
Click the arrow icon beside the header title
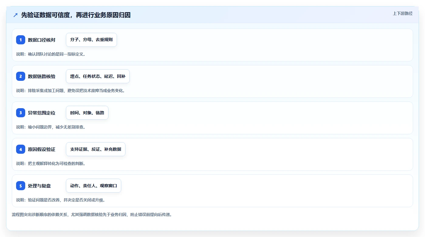[15, 15]
